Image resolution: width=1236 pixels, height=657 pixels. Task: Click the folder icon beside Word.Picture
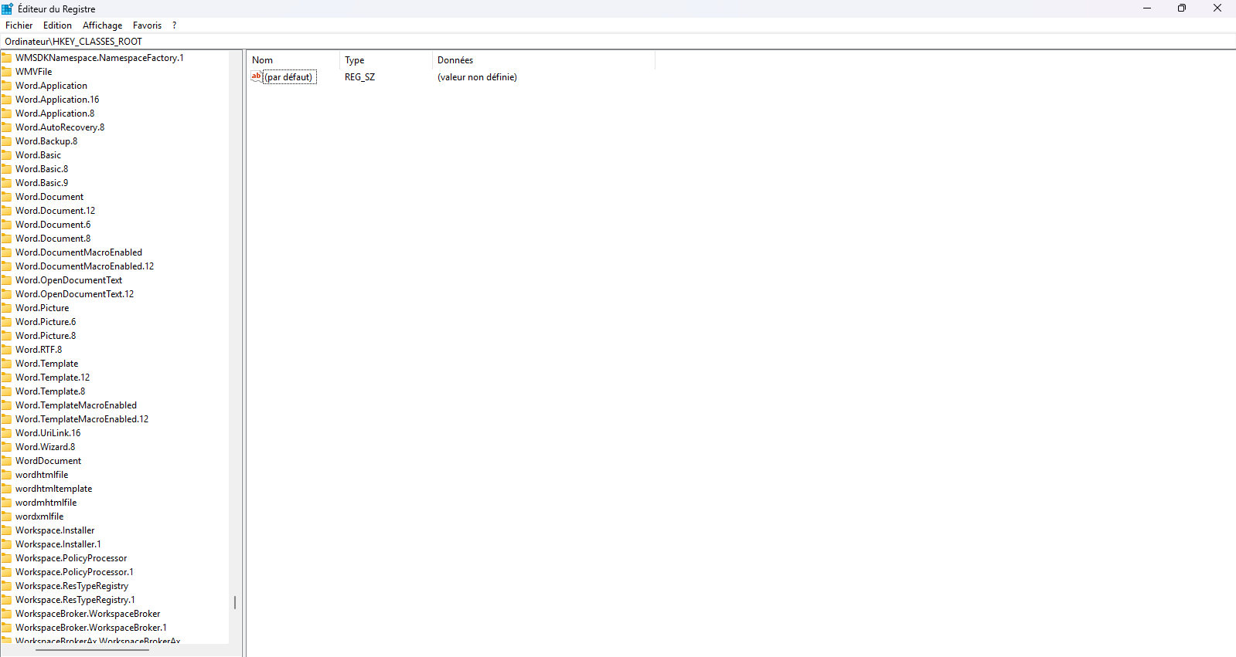pyautogui.click(x=7, y=308)
